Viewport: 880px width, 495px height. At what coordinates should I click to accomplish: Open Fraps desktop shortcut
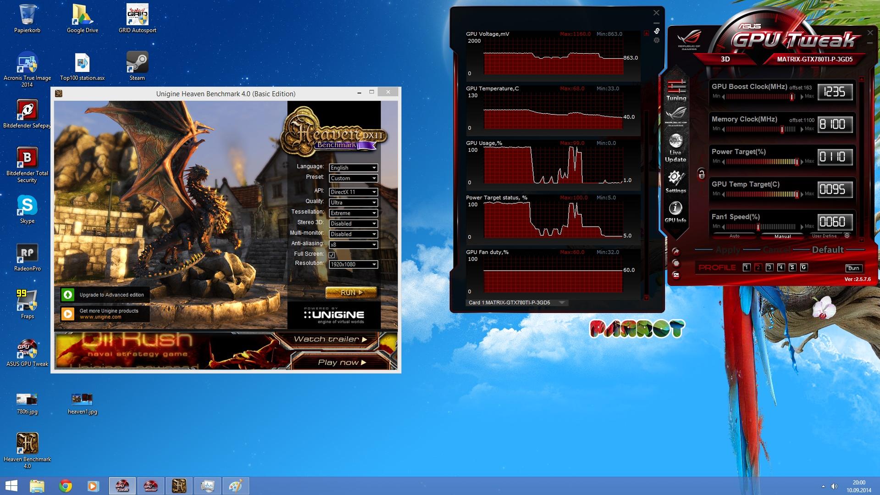click(x=27, y=305)
